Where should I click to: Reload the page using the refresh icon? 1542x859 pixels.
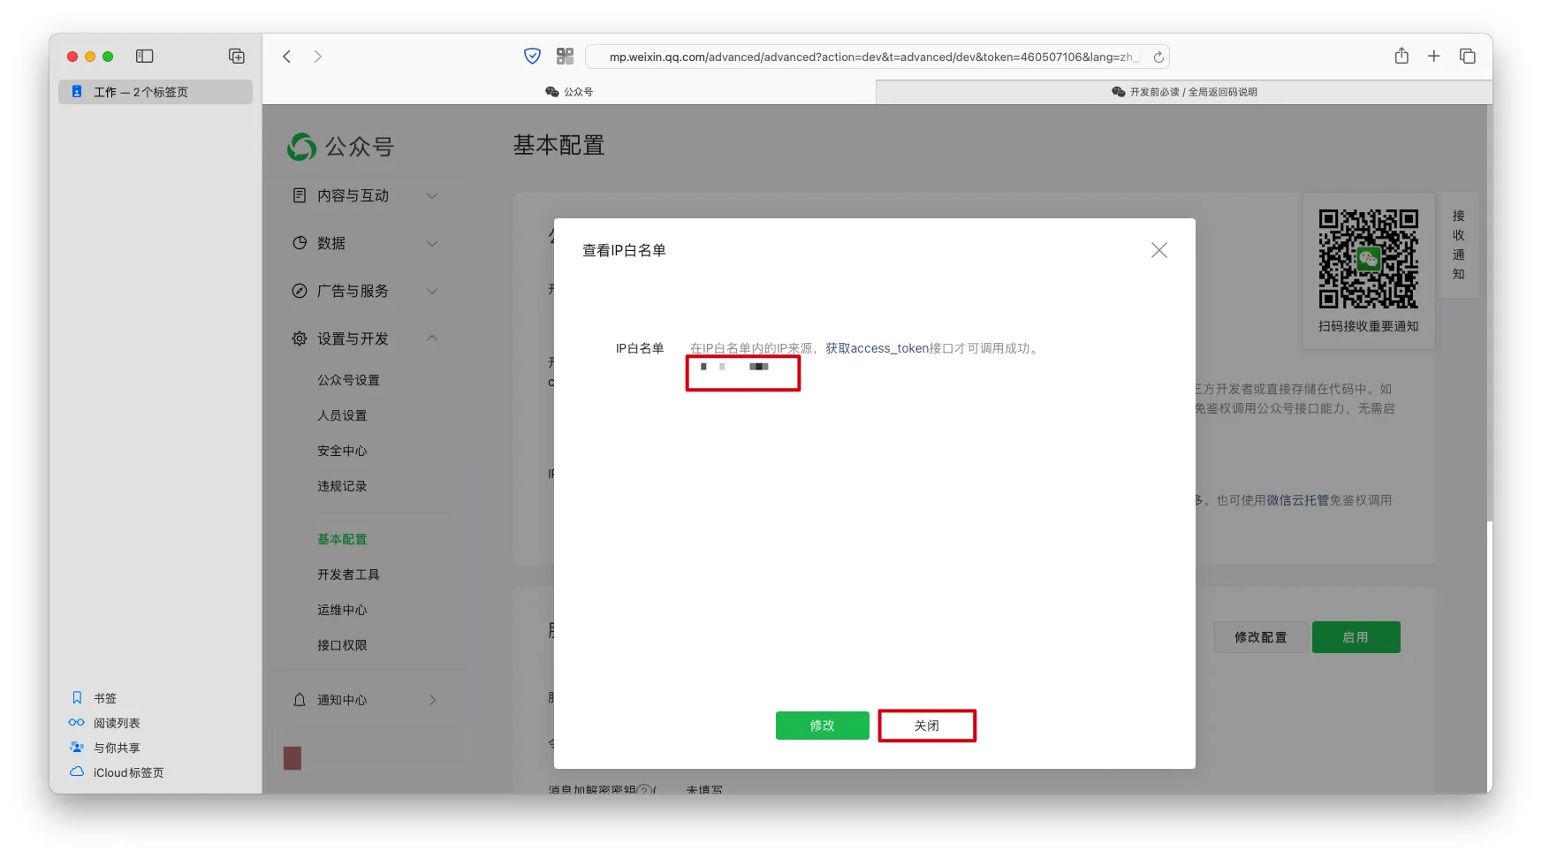(1158, 57)
